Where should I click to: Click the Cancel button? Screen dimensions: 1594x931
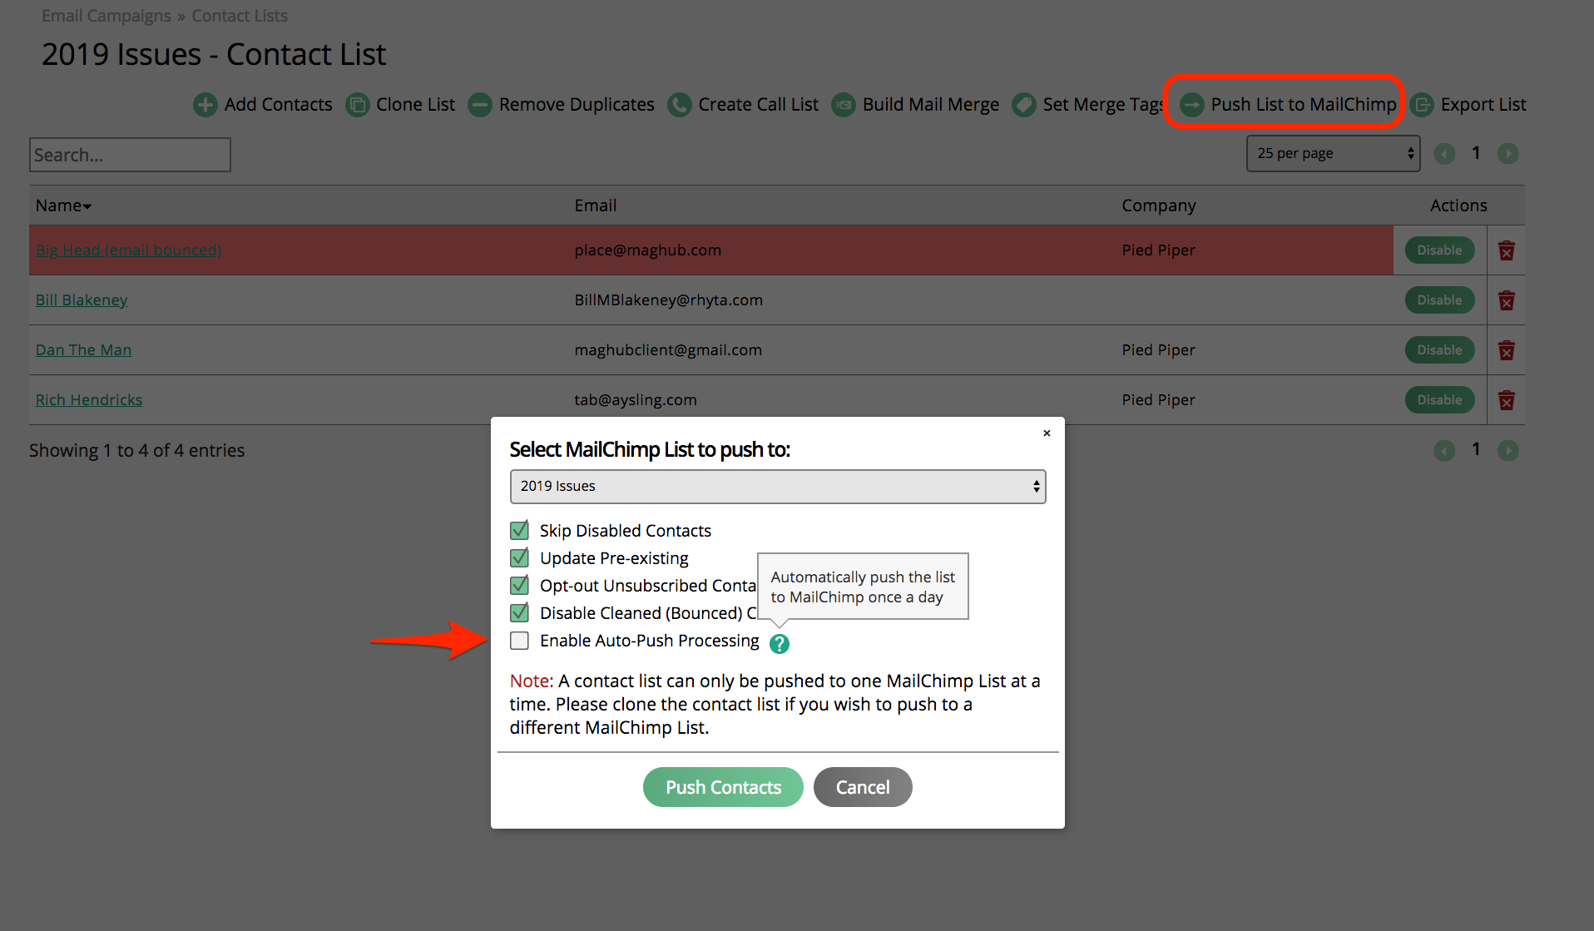863,787
